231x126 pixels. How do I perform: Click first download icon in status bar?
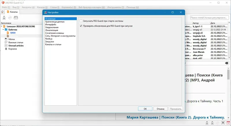(207, 123)
